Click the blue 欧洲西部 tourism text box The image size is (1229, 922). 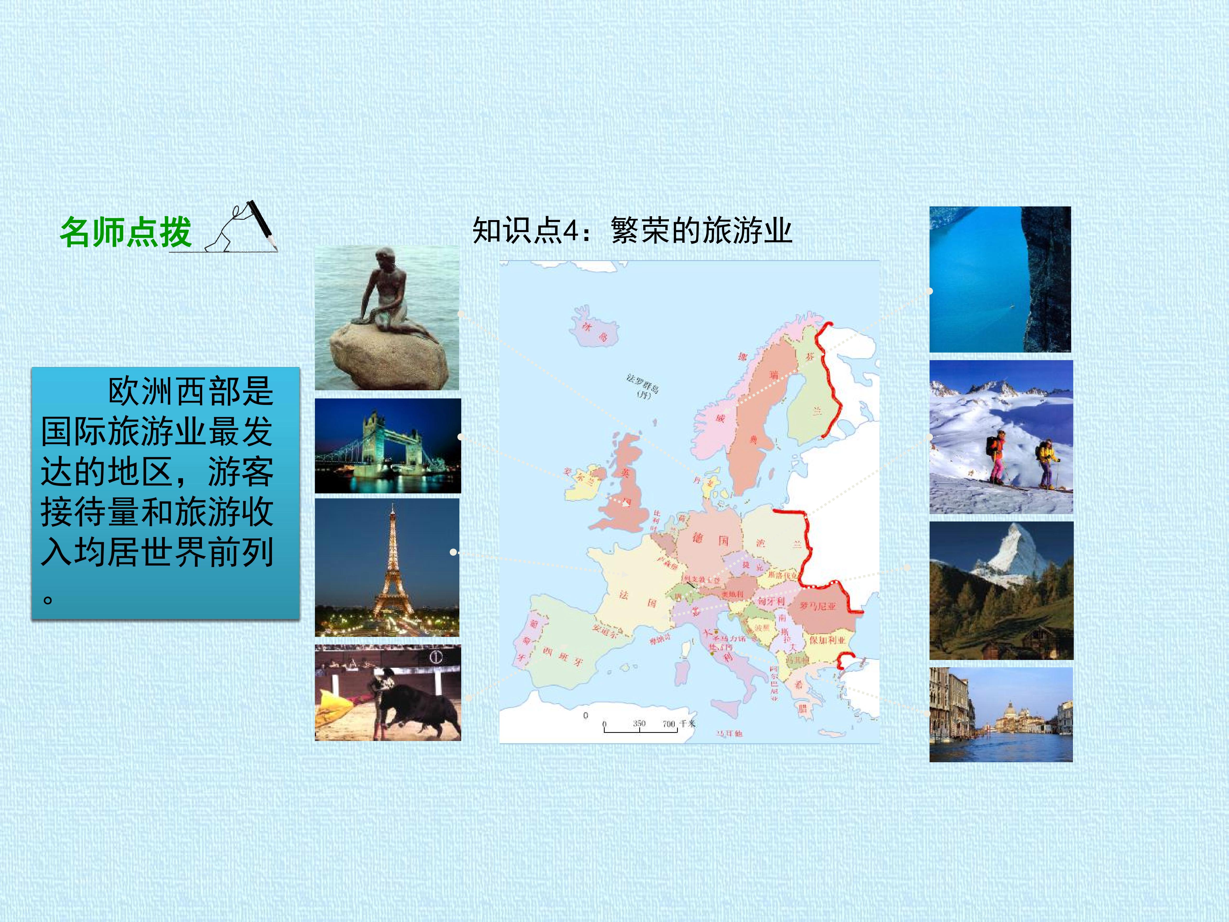(x=165, y=493)
